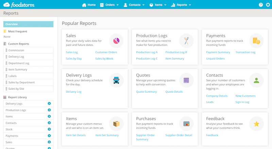Open Production Log A link

click(147, 52)
